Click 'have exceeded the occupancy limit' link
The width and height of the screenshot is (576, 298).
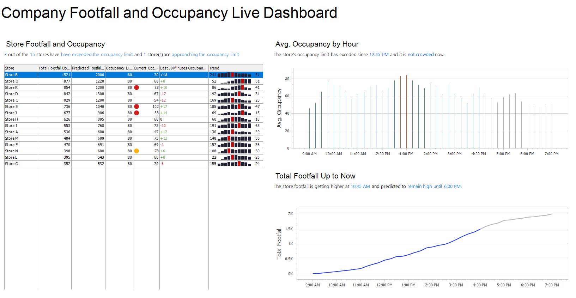click(x=97, y=55)
